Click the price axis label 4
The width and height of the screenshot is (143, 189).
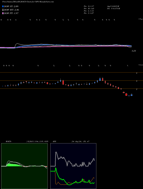click(x=137, y=73)
